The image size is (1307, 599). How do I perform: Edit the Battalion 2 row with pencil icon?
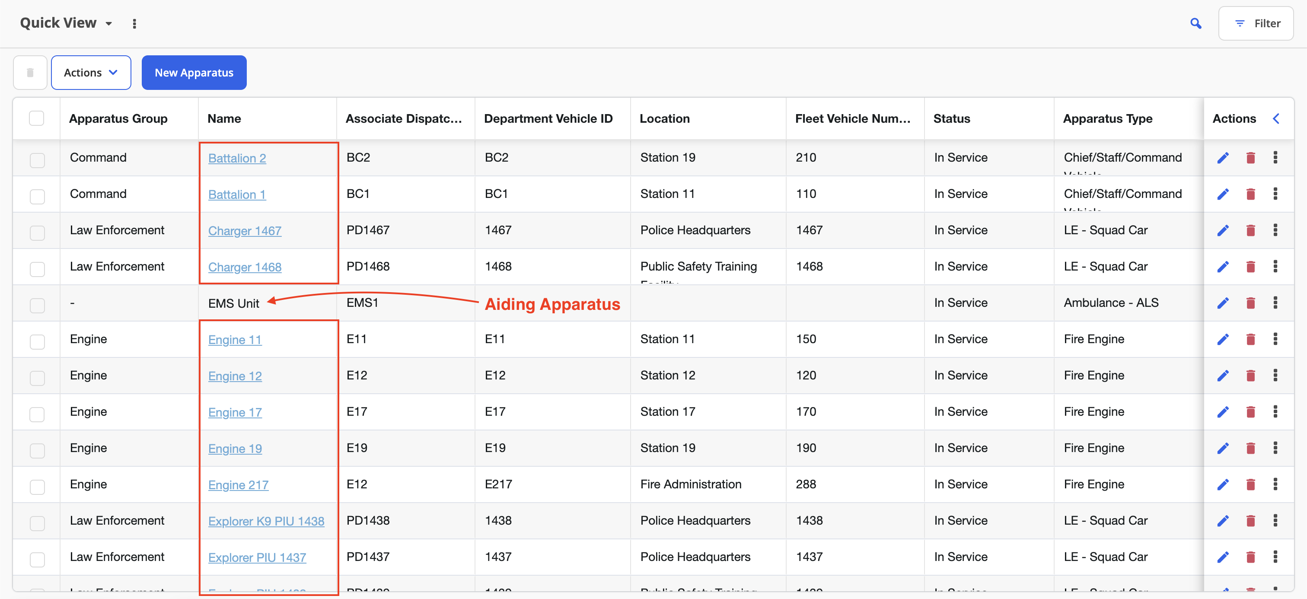pyautogui.click(x=1223, y=158)
